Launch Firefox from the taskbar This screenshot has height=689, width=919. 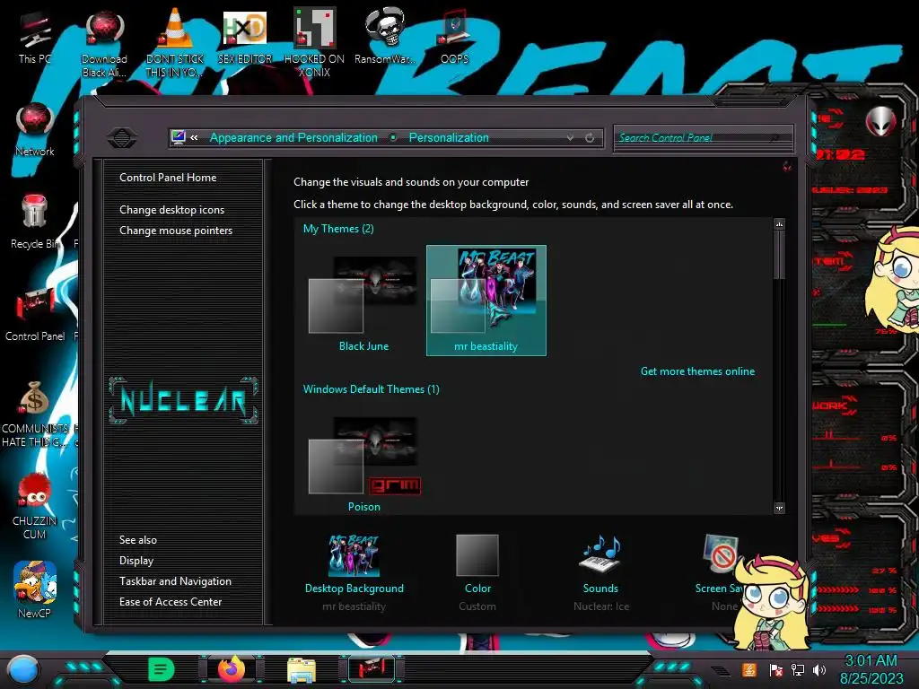tap(232, 669)
